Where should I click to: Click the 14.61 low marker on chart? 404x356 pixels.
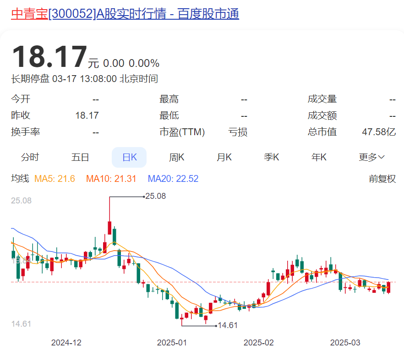click(x=228, y=325)
